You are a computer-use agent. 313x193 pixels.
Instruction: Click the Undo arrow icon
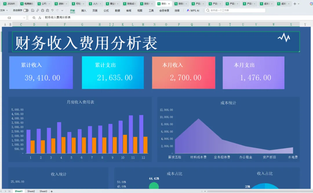(x=52, y=10)
